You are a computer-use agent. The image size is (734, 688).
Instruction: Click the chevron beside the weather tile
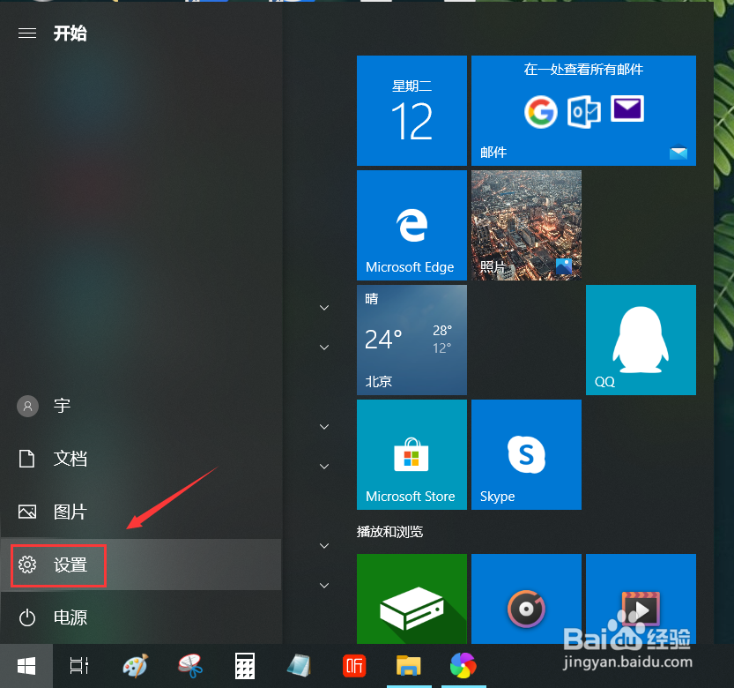click(x=323, y=307)
